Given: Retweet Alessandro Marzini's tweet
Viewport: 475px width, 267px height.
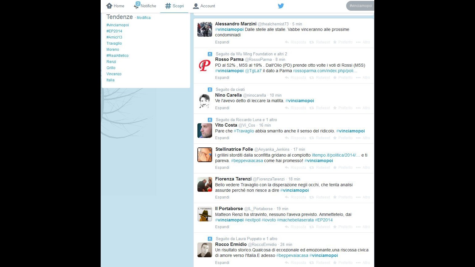Looking at the screenshot, I should pos(320,42).
